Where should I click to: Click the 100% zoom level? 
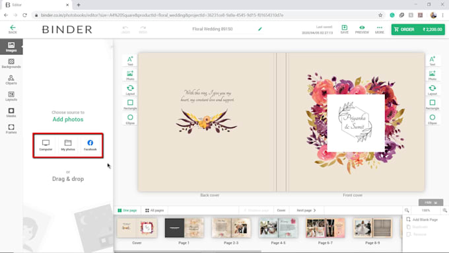[426, 210]
